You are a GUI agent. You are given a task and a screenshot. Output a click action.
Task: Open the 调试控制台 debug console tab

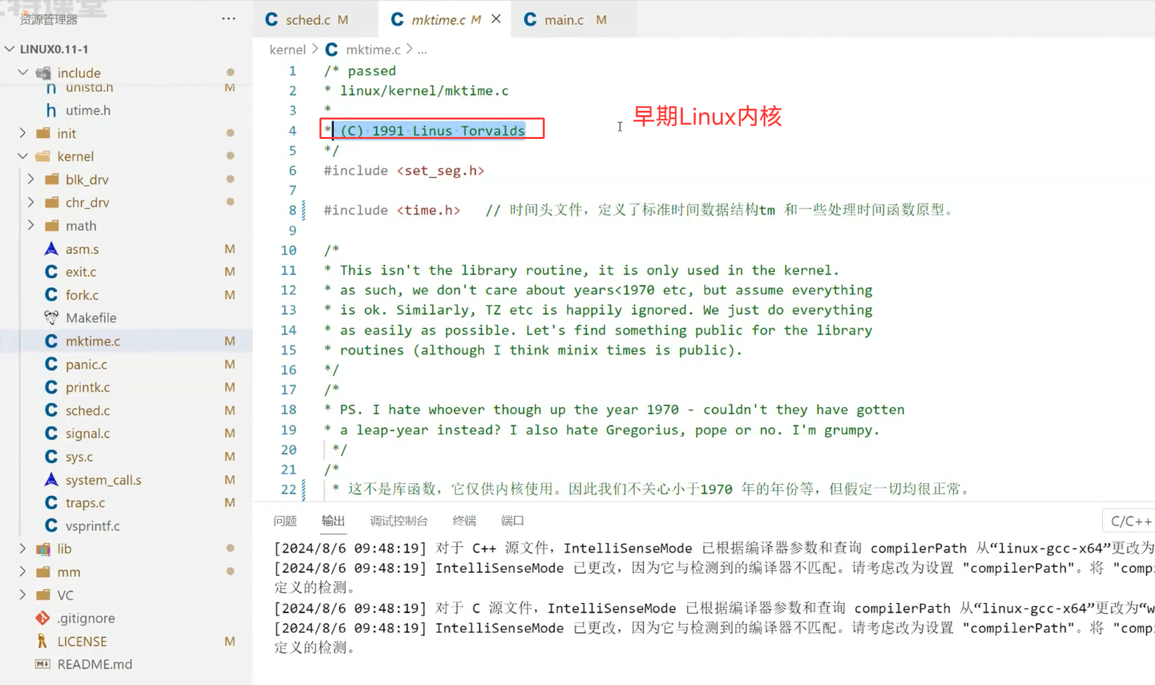tap(398, 521)
